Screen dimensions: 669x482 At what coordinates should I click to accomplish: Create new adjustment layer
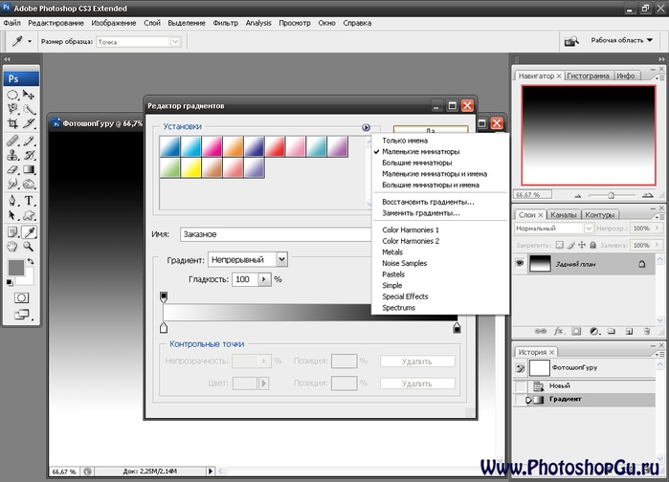[594, 331]
